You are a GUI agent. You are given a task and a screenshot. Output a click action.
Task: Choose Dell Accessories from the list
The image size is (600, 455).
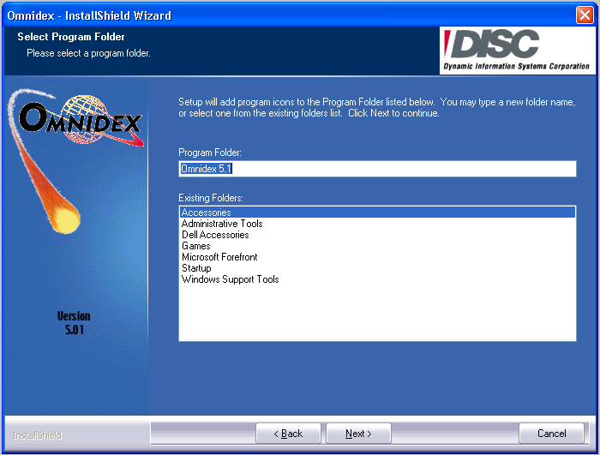pyautogui.click(x=215, y=235)
